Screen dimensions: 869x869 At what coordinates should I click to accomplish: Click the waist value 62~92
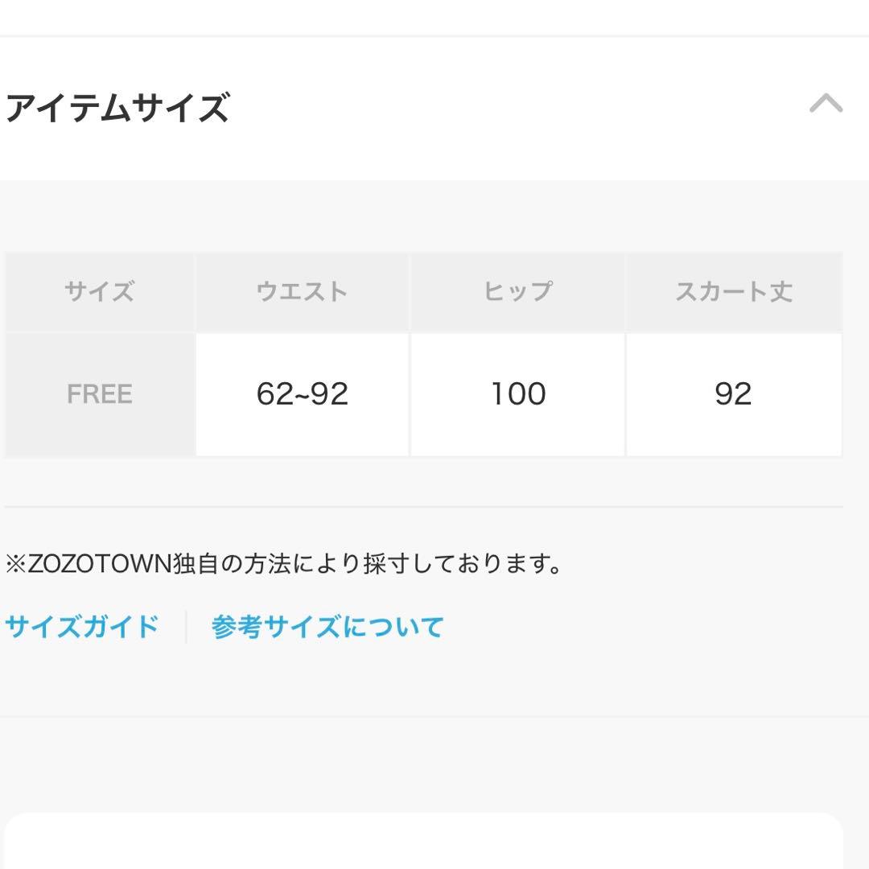[303, 394]
